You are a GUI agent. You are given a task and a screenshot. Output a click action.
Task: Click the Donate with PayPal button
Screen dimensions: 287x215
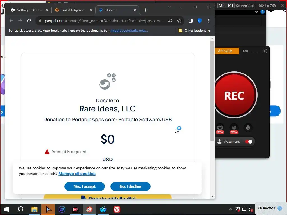108,197
